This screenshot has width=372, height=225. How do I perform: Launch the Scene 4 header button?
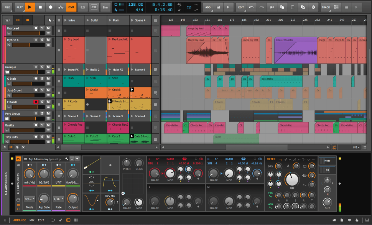(132, 20)
